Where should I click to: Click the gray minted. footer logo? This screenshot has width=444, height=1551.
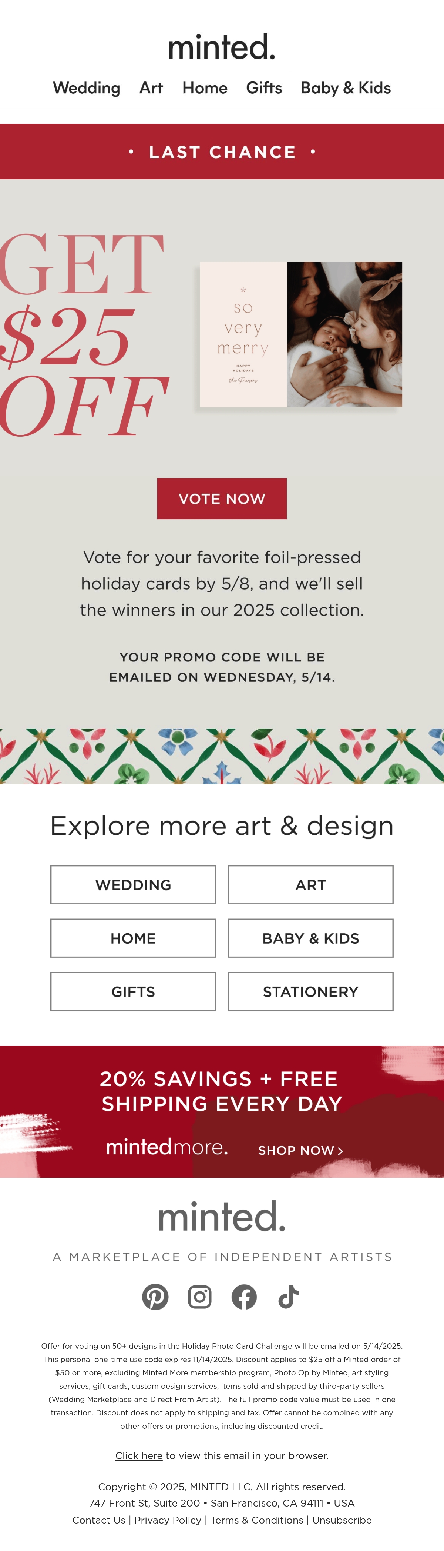pyautogui.click(x=222, y=1216)
